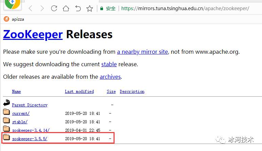262x151 pixels.
Task: Open the stable/ directory link
Action: tap(20, 122)
